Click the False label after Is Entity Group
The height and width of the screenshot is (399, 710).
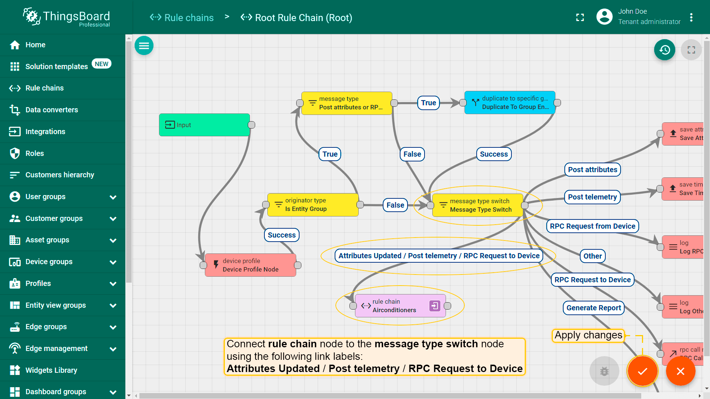click(x=395, y=205)
